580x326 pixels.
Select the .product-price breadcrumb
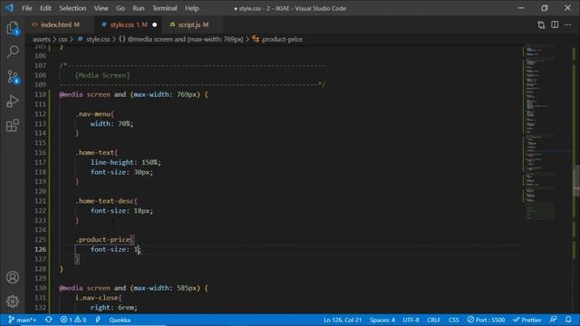[277, 39]
